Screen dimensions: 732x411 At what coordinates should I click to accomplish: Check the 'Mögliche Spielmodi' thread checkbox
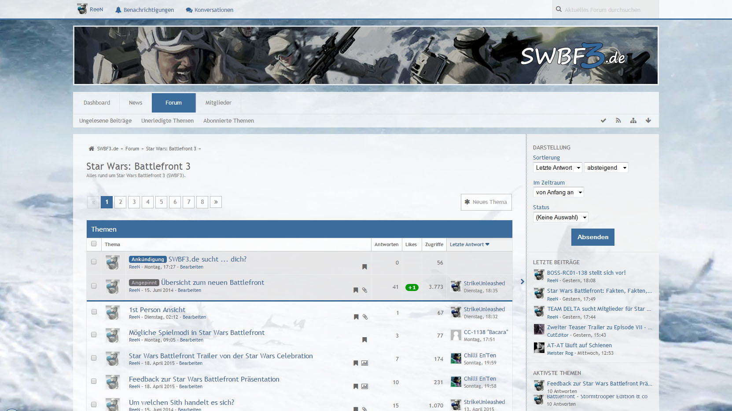coord(94,335)
